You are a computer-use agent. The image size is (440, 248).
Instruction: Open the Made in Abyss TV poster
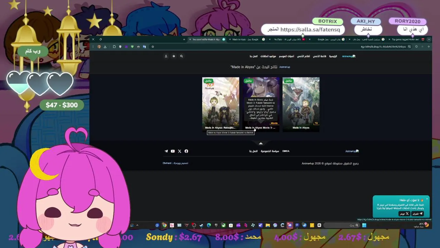coord(301,104)
